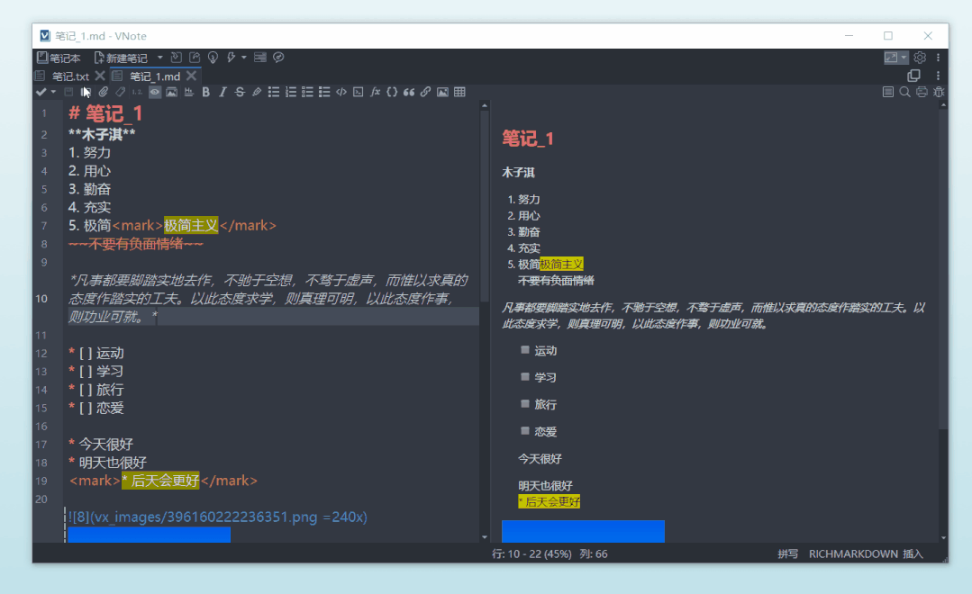Toggle the in-place preview eye button
Viewport: 972px width, 594px height.
154,93
